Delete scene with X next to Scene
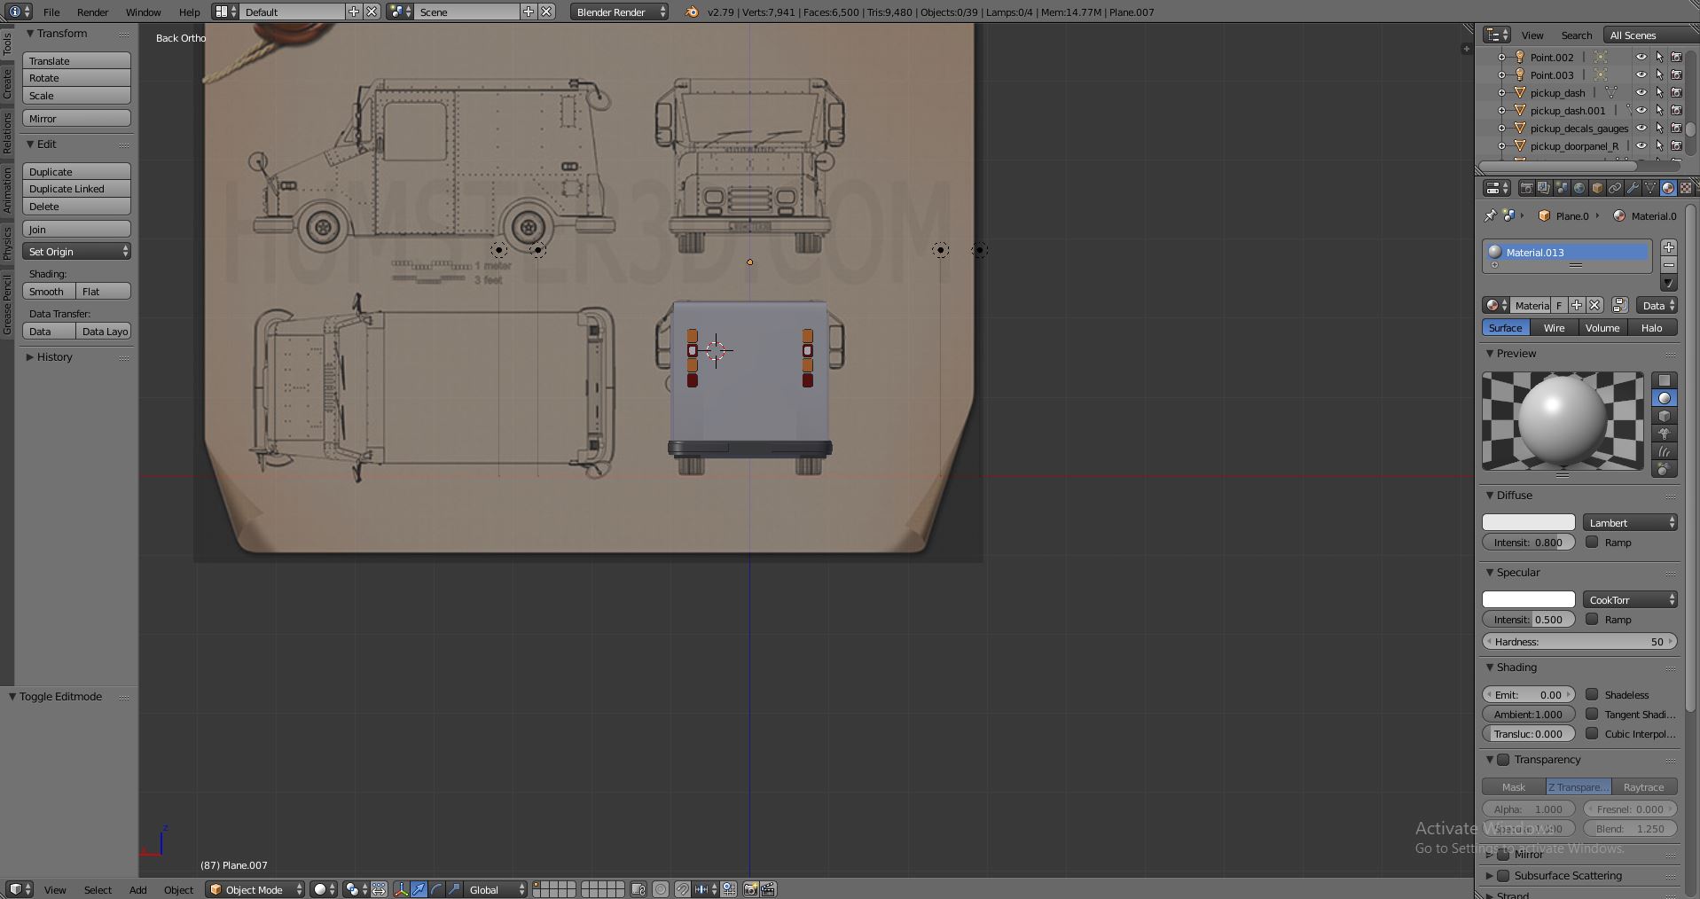Image resolution: width=1700 pixels, height=899 pixels. [547, 12]
